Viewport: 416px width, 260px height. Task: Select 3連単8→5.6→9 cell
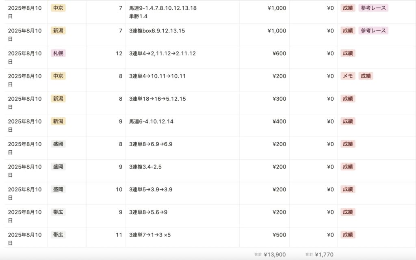click(182, 216)
